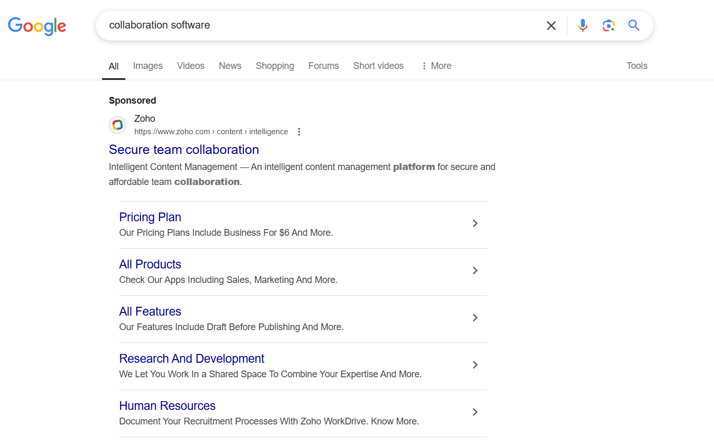Click the "Intelligent Content Management" ad description

point(302,174)
